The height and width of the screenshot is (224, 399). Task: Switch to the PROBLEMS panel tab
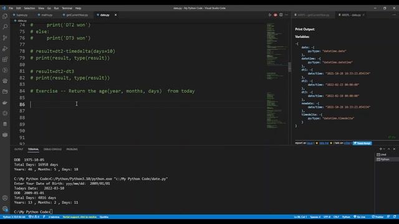pos(72,149)
